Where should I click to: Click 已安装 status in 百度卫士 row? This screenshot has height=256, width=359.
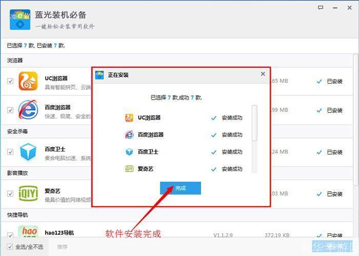coord(334,152)
